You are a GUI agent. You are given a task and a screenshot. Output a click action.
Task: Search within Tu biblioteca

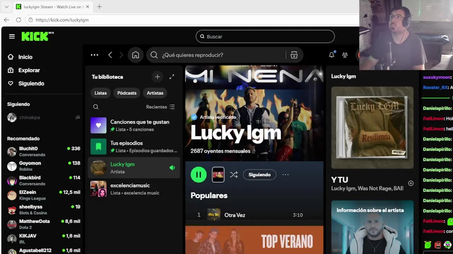pos(96,107)
